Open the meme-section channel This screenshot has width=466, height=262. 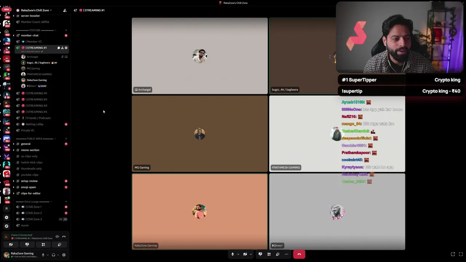pyautogui.click(x=30, y=150)
